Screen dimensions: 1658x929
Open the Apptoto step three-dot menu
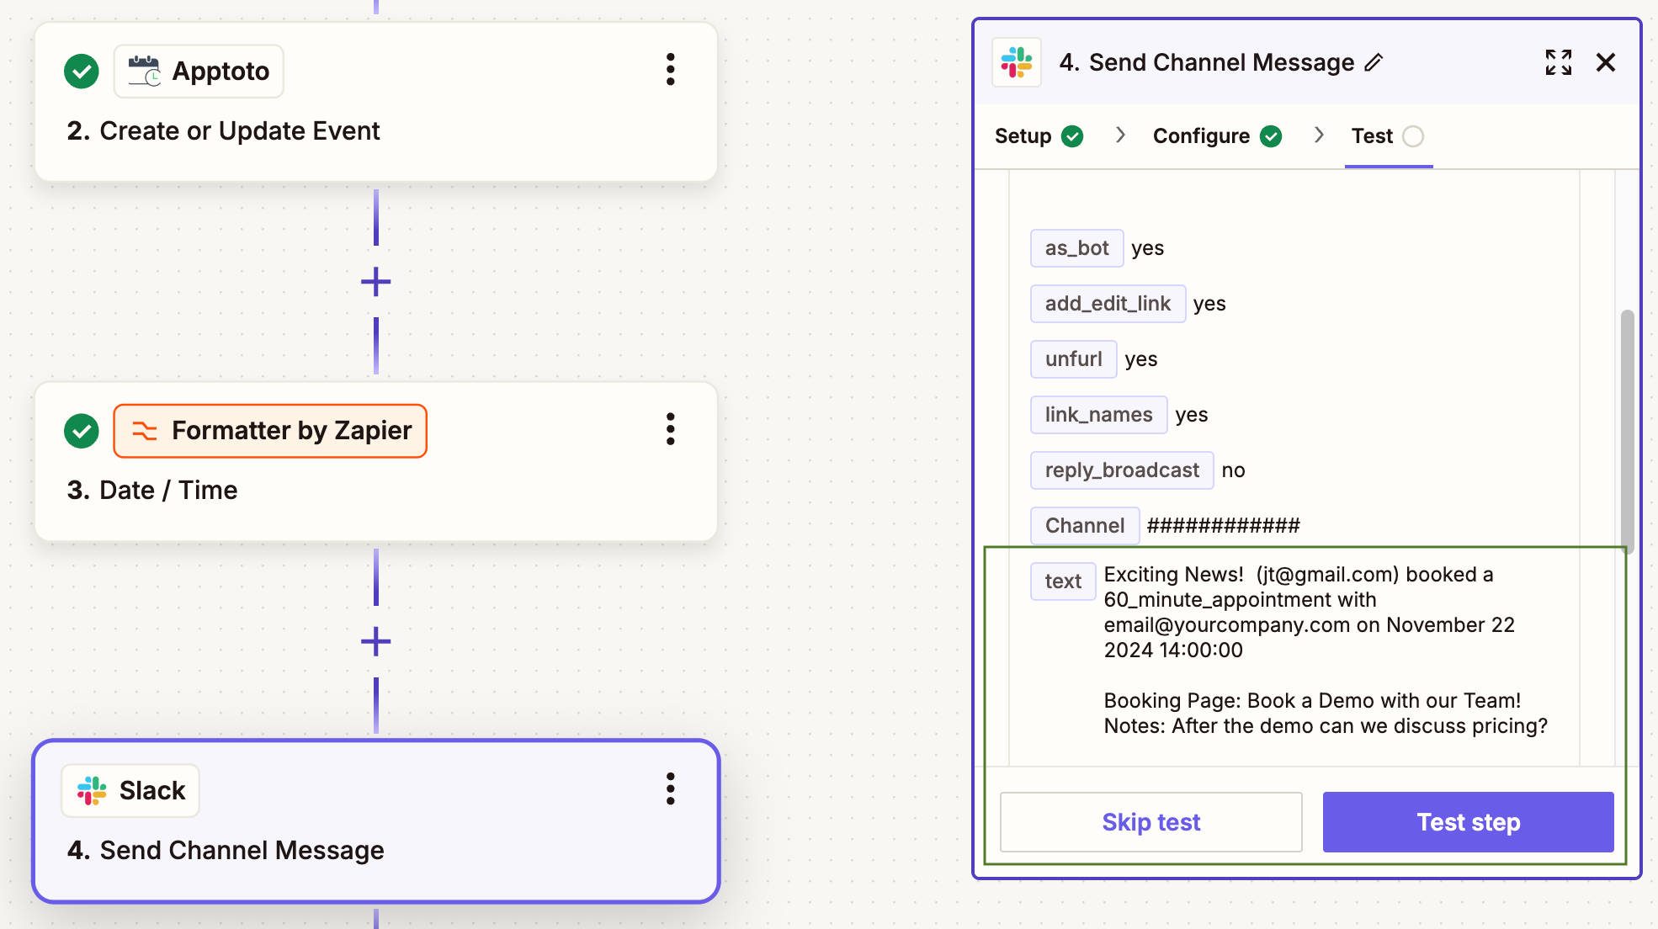tap(670, 70)
